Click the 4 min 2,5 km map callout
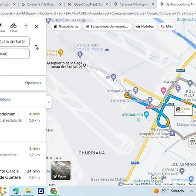Viewport: 196px width, 196px height. click(x=183, y=110)
